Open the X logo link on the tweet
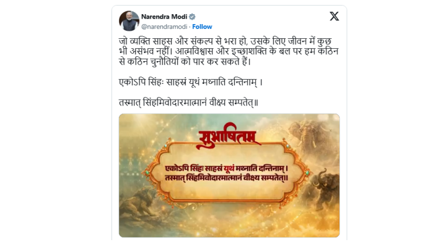Image resolution: width=446 pixels, height=250 pixels. pyautogui.click(x=334, y=16)
